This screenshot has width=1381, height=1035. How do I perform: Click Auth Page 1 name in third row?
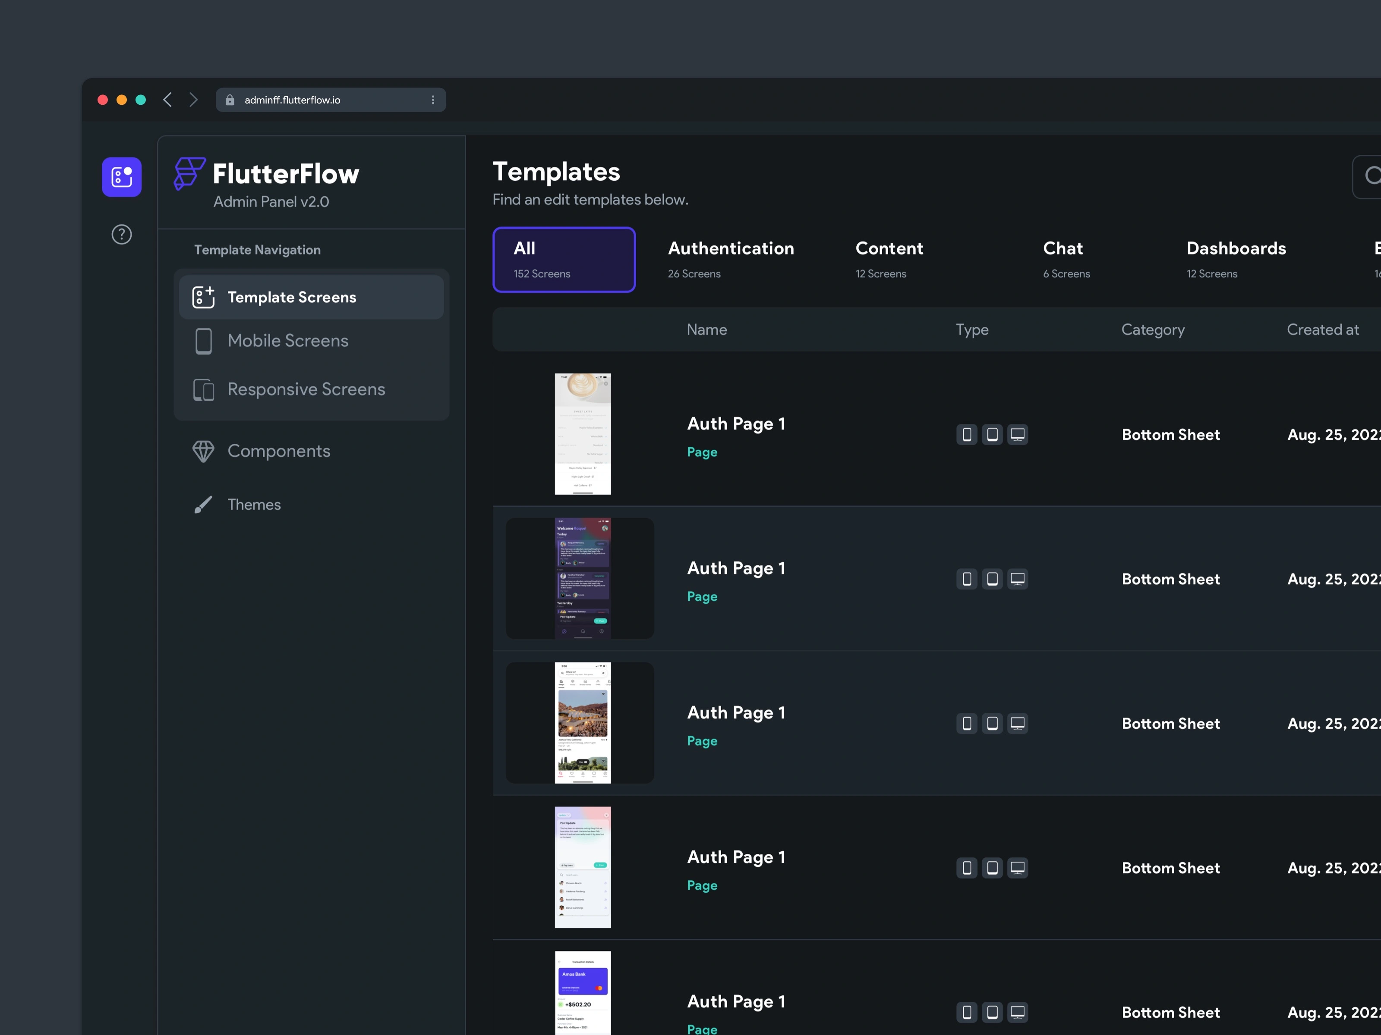[736, 713]
